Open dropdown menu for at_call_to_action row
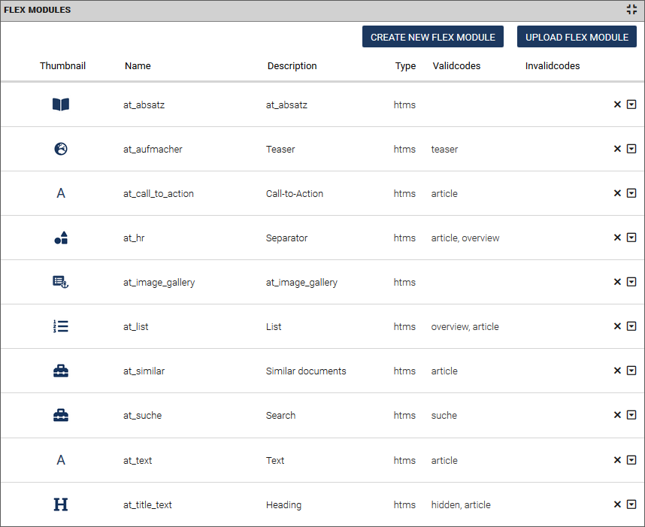This screenshot has height=527, width=645. pos(631,193)
